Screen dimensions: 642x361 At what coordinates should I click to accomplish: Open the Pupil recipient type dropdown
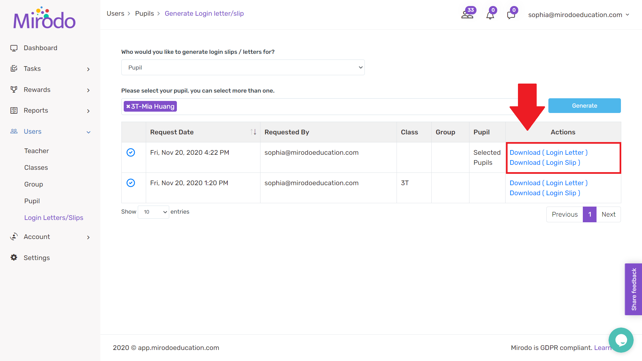(x=243, y=68)
